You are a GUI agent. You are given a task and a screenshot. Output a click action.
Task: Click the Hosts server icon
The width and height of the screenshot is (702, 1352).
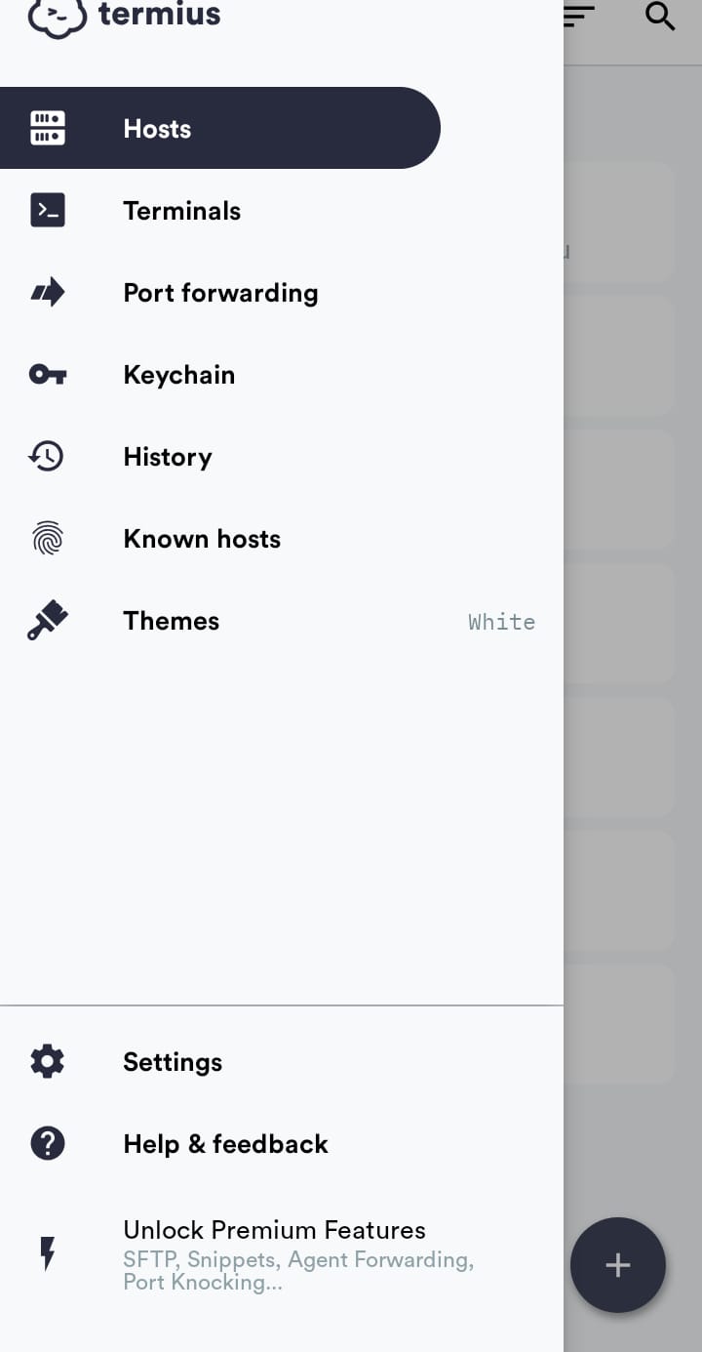click(47, 128)
